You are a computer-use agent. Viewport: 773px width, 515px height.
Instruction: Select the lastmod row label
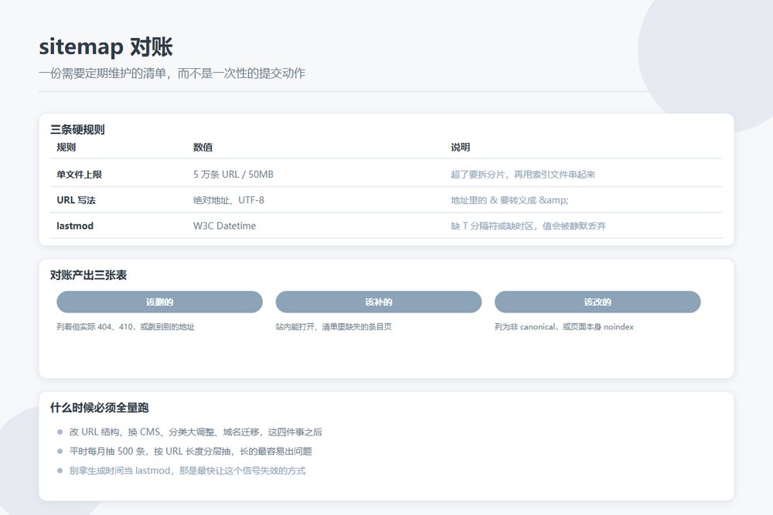click(75, 226)
